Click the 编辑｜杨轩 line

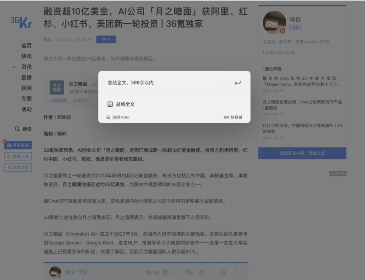[x=55, y=134]
